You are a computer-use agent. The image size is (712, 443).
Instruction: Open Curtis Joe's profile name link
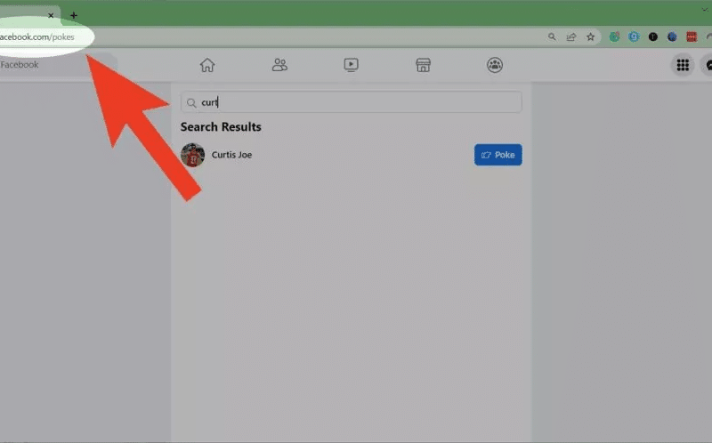click(231, 155)
